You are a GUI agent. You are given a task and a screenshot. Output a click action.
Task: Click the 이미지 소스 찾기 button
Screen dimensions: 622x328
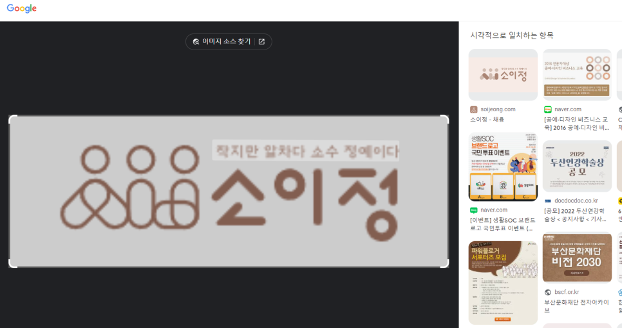[229, 42]
